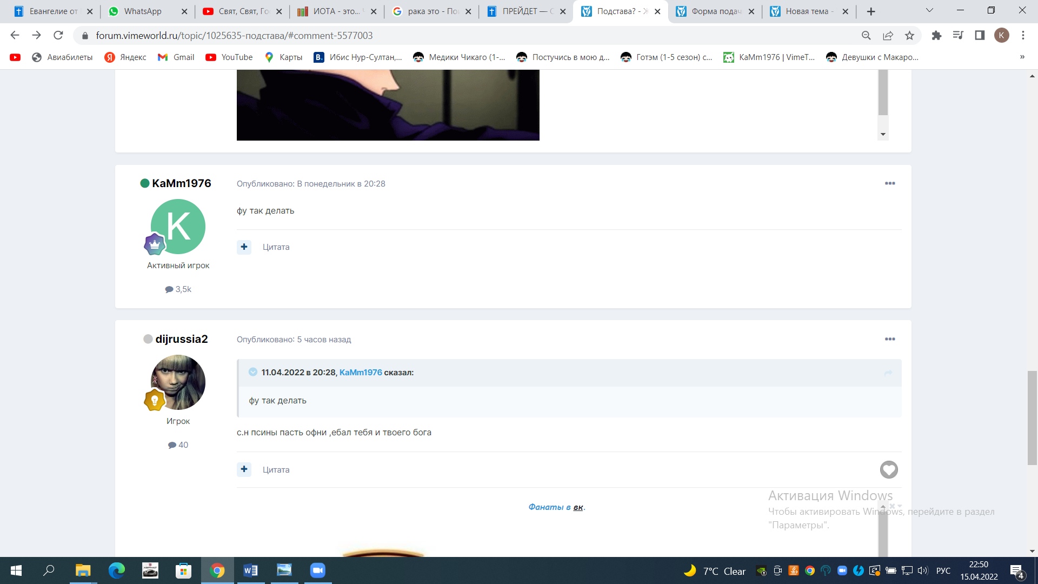Open options menu for KaMm1976's post

click(890, 183)
